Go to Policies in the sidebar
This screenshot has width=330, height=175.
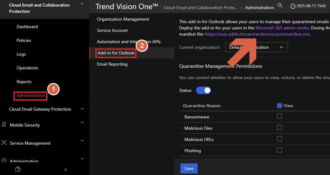24,40
